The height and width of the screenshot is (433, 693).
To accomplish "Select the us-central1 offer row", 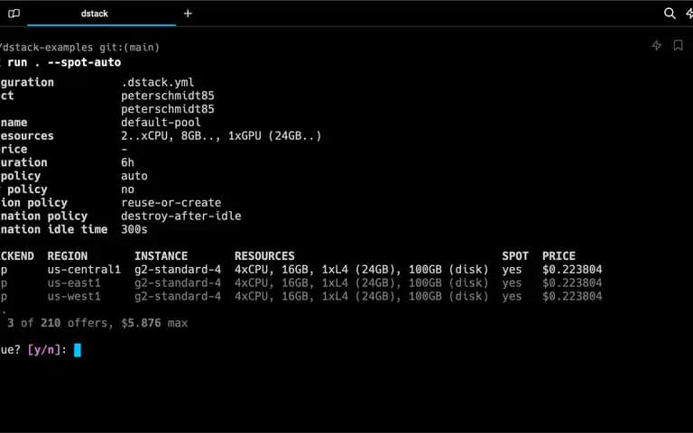I will point(301,270).
